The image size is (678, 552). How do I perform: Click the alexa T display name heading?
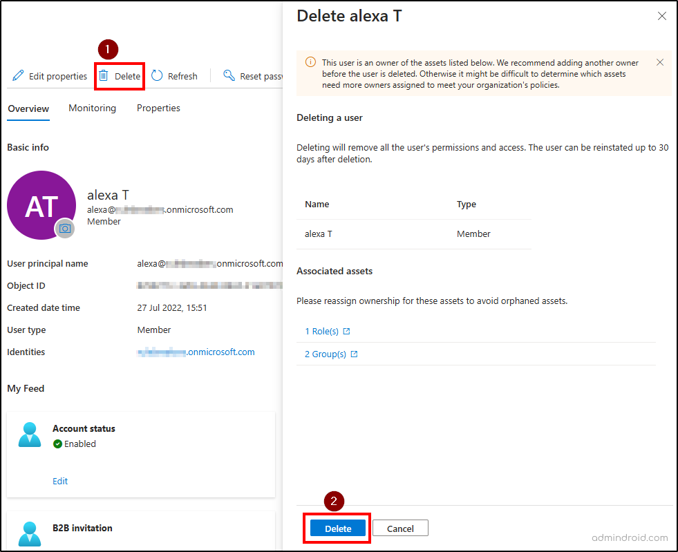(x=108, y=195)
